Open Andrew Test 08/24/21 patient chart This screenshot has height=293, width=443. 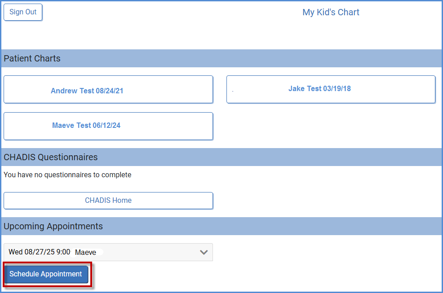coord(108,89)
